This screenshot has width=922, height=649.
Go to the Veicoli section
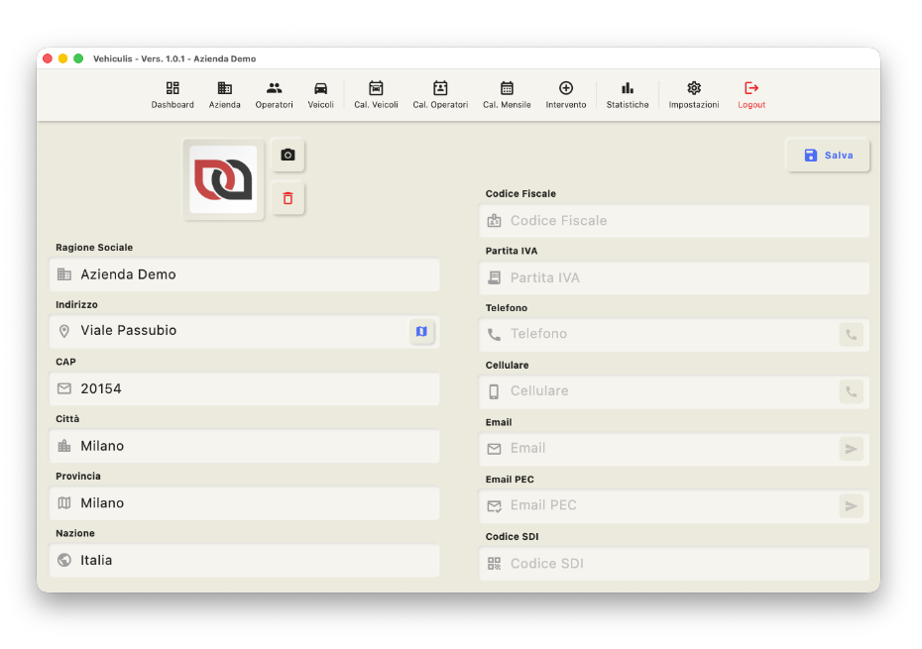[x=320, y=95]
